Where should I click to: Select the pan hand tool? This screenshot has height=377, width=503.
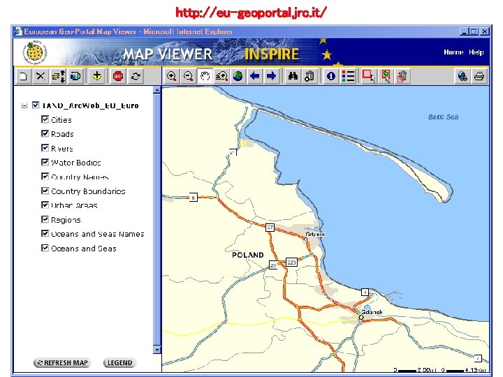[205, 76]
